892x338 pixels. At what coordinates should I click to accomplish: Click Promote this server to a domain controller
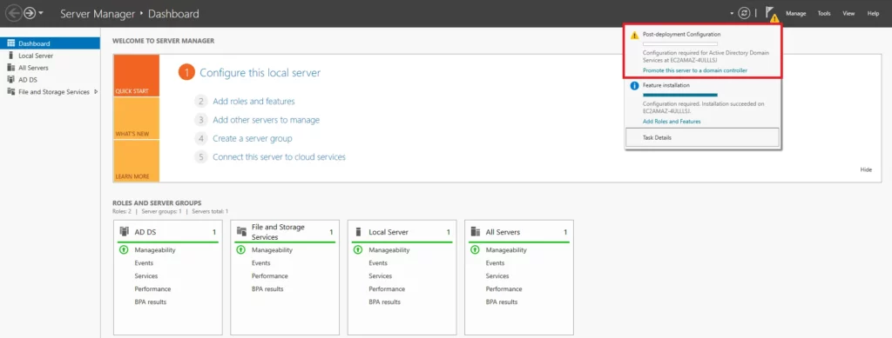click(694, 70)
